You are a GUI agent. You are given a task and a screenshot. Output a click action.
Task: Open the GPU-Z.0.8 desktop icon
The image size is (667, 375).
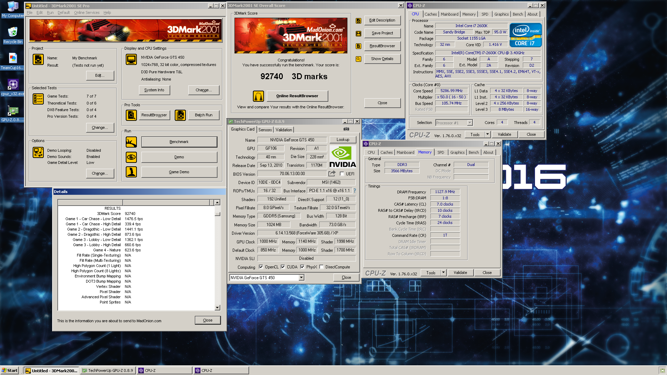pos(13,114)
